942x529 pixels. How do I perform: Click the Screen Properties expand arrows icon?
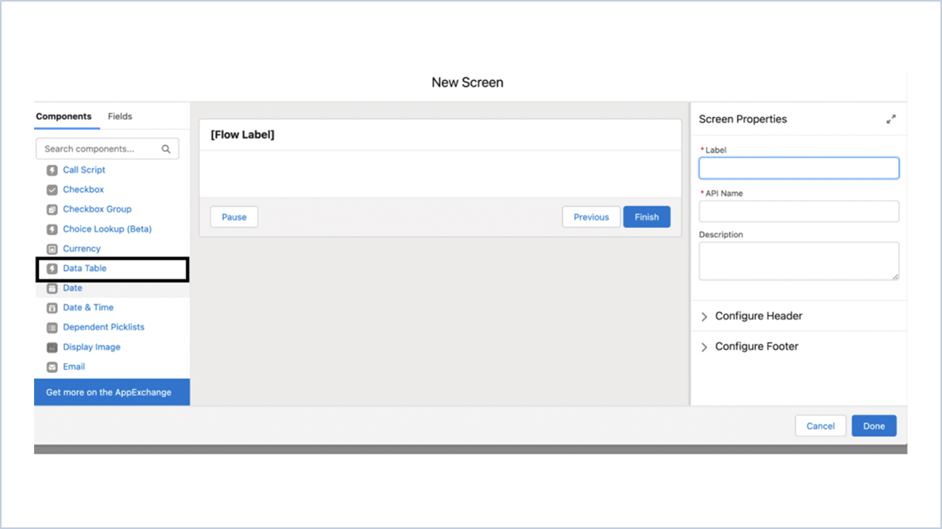891,119
